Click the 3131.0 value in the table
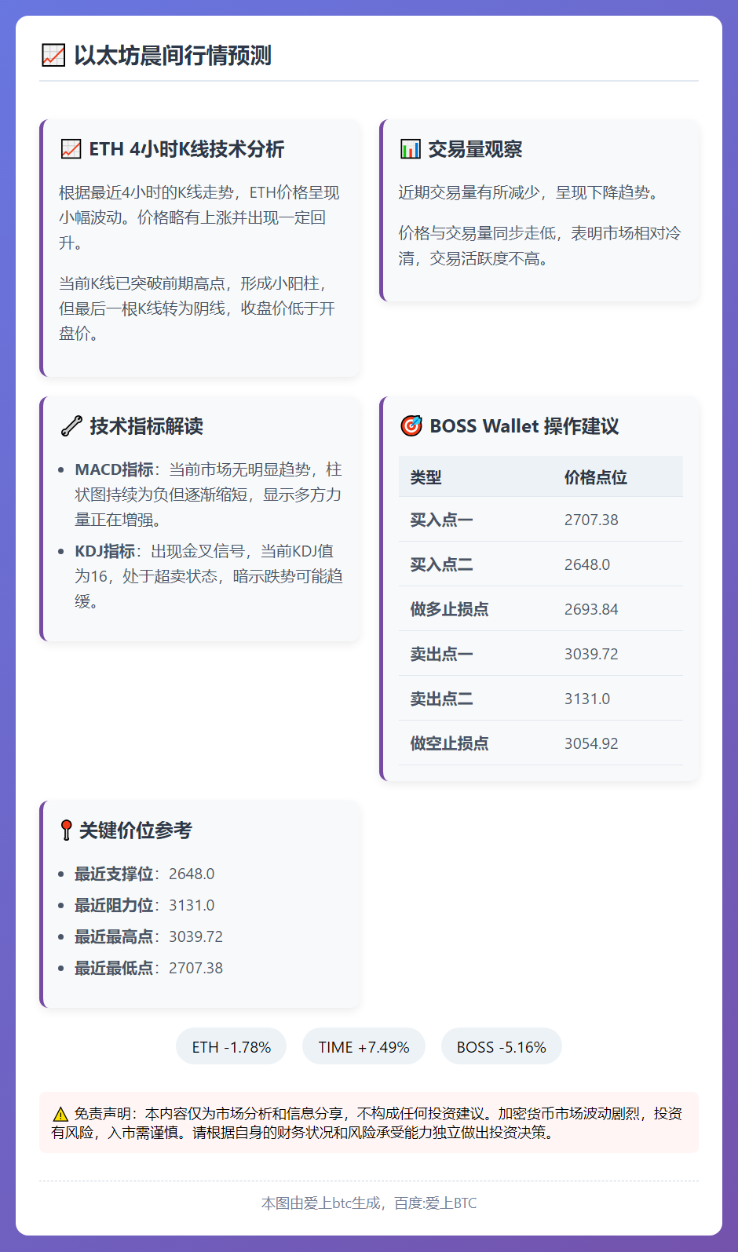The image size is (738, 1252). coord(587,699)
